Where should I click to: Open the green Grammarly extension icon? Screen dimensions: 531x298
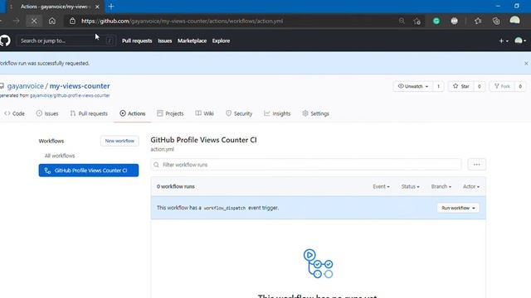(x=436, y=21)
